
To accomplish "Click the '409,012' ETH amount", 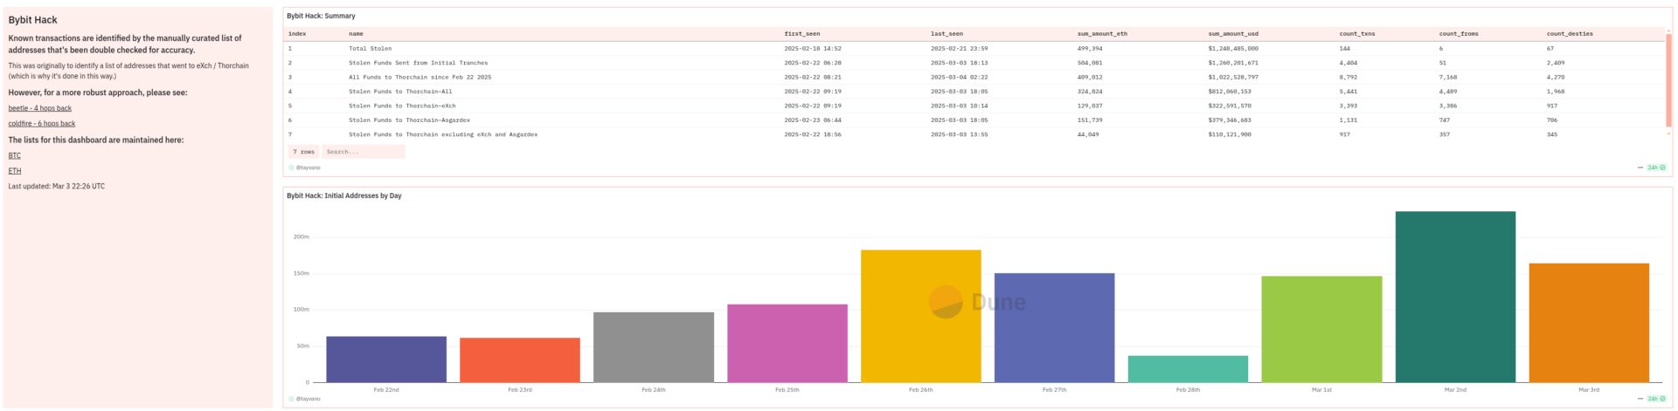I will [1090, 78].
